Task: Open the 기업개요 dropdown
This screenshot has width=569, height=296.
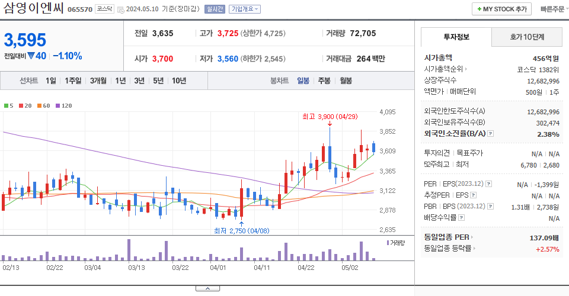Action: [x=245, y=9]
